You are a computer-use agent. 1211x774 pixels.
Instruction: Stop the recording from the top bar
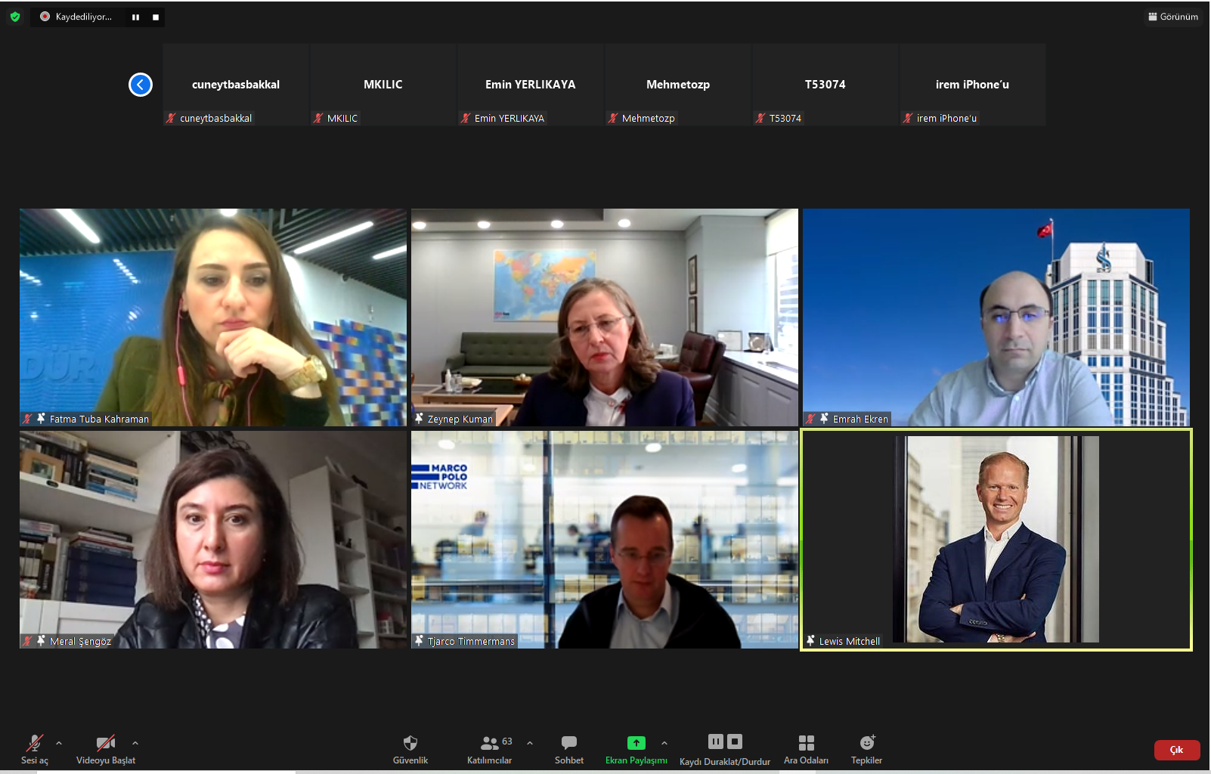pyautogui.click(x=156, y=17)
